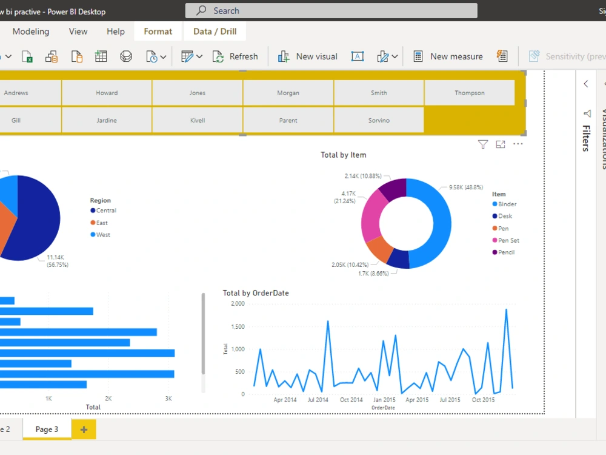Open the More options ellipsis on donut chart

(x=518, y=144)
